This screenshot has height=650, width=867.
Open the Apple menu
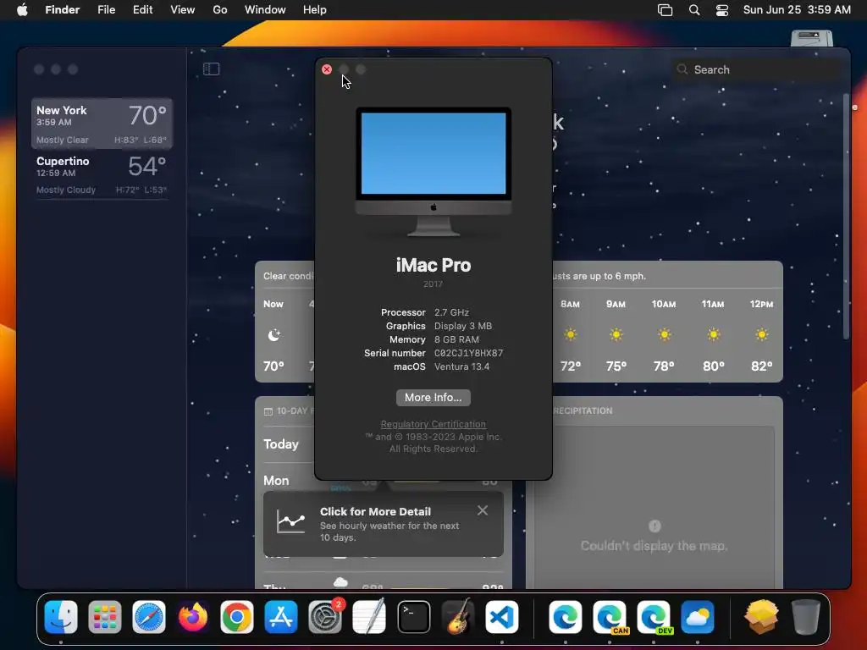click(22, 10)
